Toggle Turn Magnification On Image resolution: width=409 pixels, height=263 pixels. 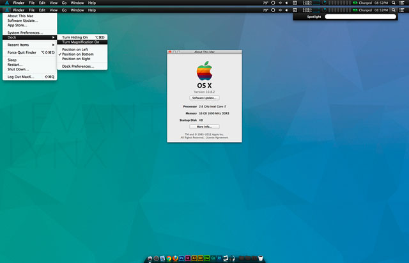click(82, 42)
